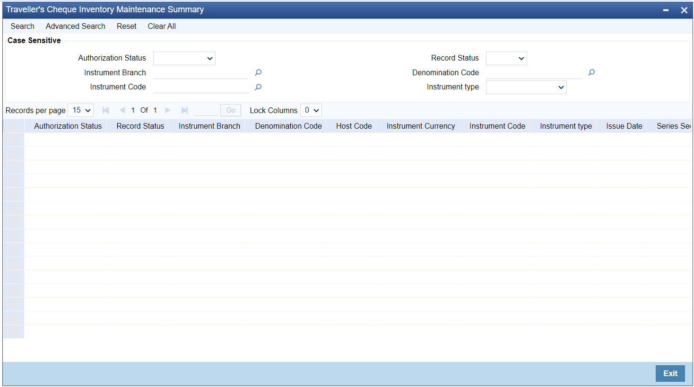Go to next page navigation icon
The image size is (694, 387).
point(168,110)
